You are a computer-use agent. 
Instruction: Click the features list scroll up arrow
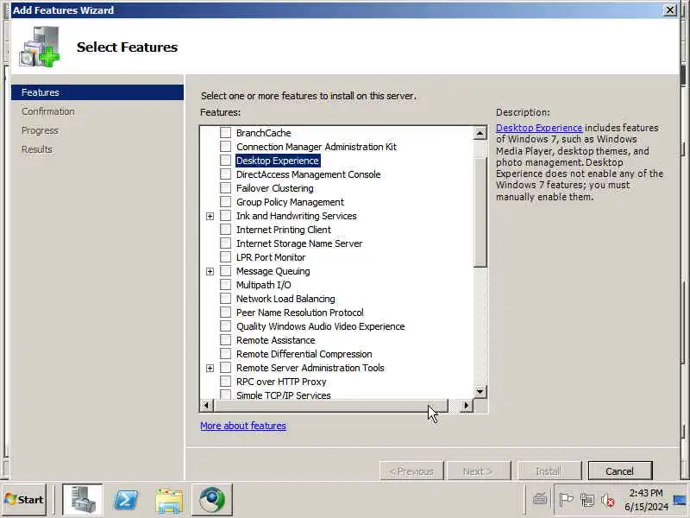[480, 133]
